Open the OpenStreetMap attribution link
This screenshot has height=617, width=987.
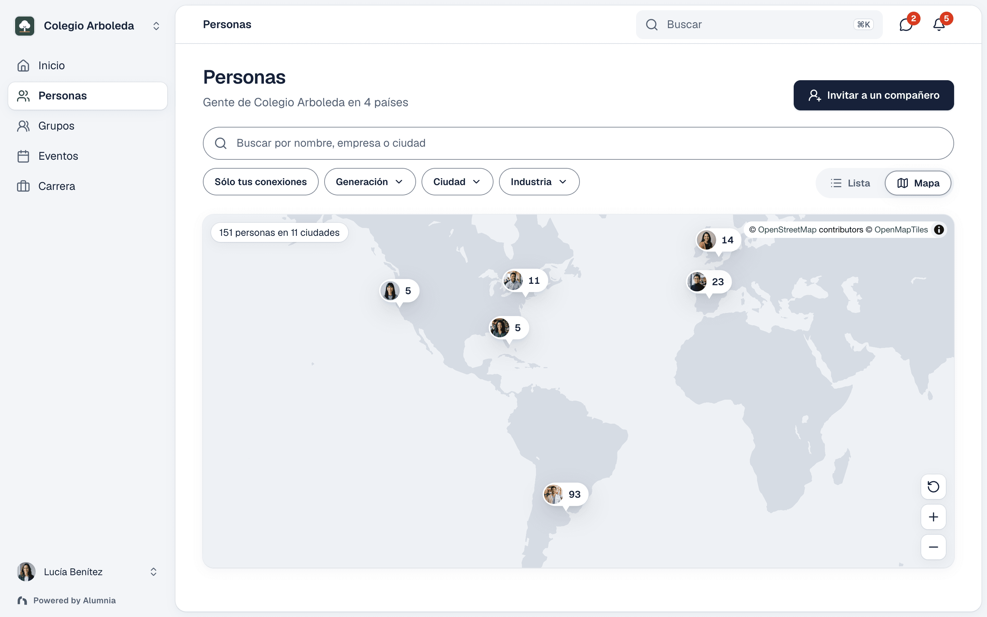click(x=787, y=230)
